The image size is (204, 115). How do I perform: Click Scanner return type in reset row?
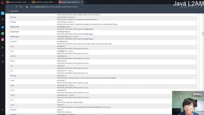click(x=13, y=110)
